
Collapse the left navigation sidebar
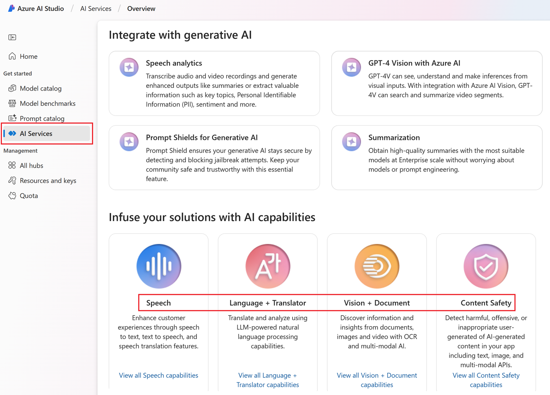pos(12,37)
